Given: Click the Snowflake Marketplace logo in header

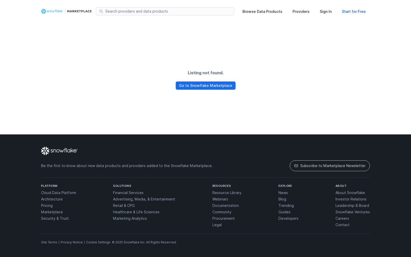Looking at the screenshot, I should [66, 11].
